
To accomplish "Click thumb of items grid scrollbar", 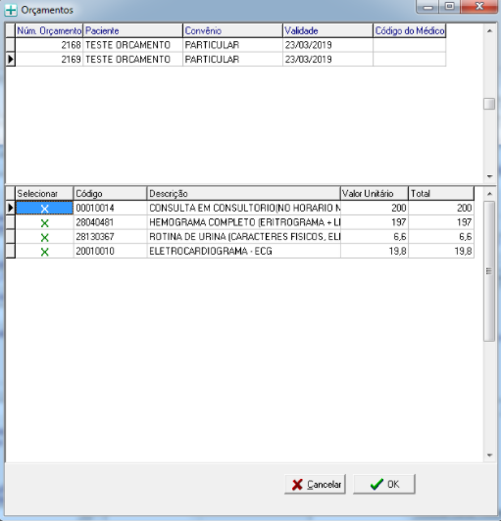I will [x=489, y=271].
